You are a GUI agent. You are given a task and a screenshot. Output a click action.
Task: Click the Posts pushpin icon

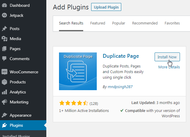pyautogui.click(x=4, y=29)
